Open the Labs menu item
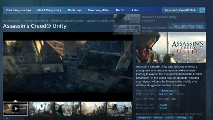 [135, 10]
